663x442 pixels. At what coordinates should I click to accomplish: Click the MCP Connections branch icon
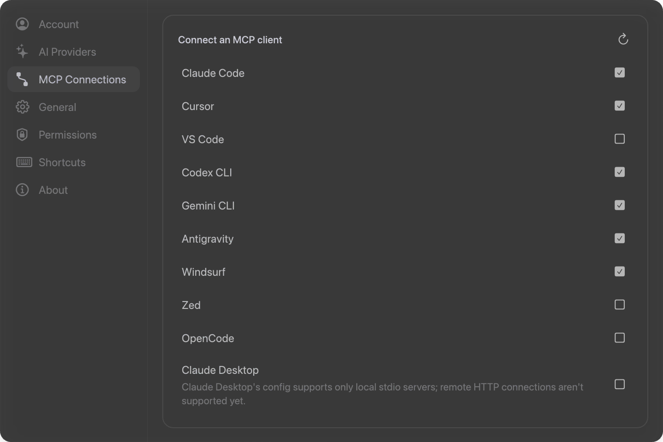(22, 79)
